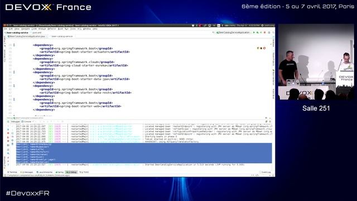Viewport: 357px width, 201px height.
Task: Open the Java Enterprise tool window
Action: 45,172
